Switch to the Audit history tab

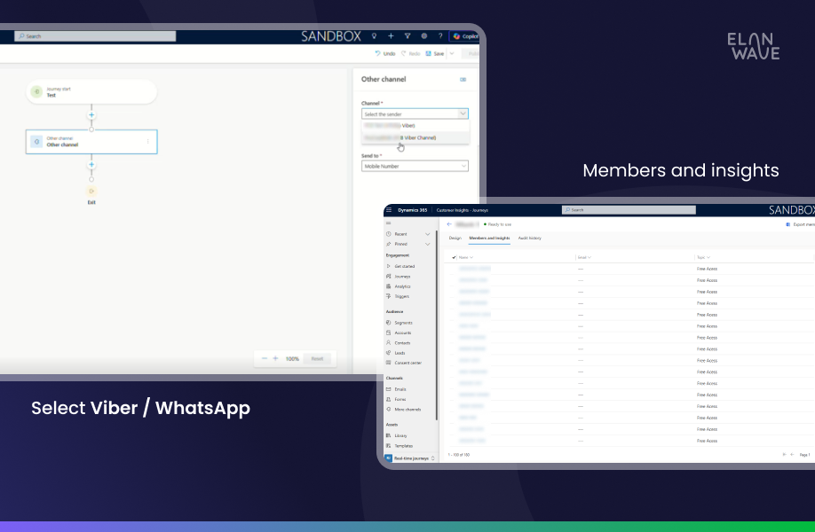point(530,239)
